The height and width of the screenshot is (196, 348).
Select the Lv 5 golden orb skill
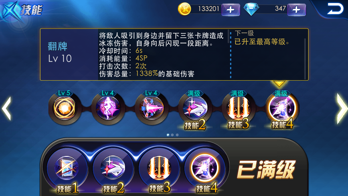(x=65, y=108)
